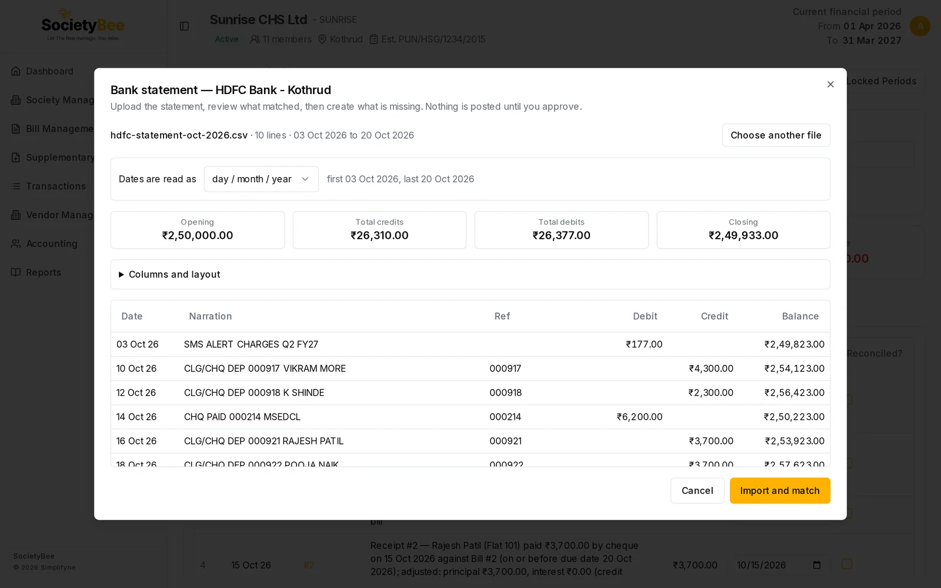
Task: Click the members people icon in header
Action: click(x=255, y=39)
